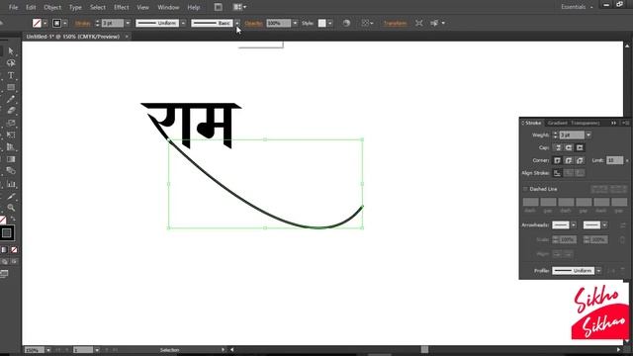Click the Isolate Selected Object icon
Viewport: 633px width, 356px height.
click(419, 23)
